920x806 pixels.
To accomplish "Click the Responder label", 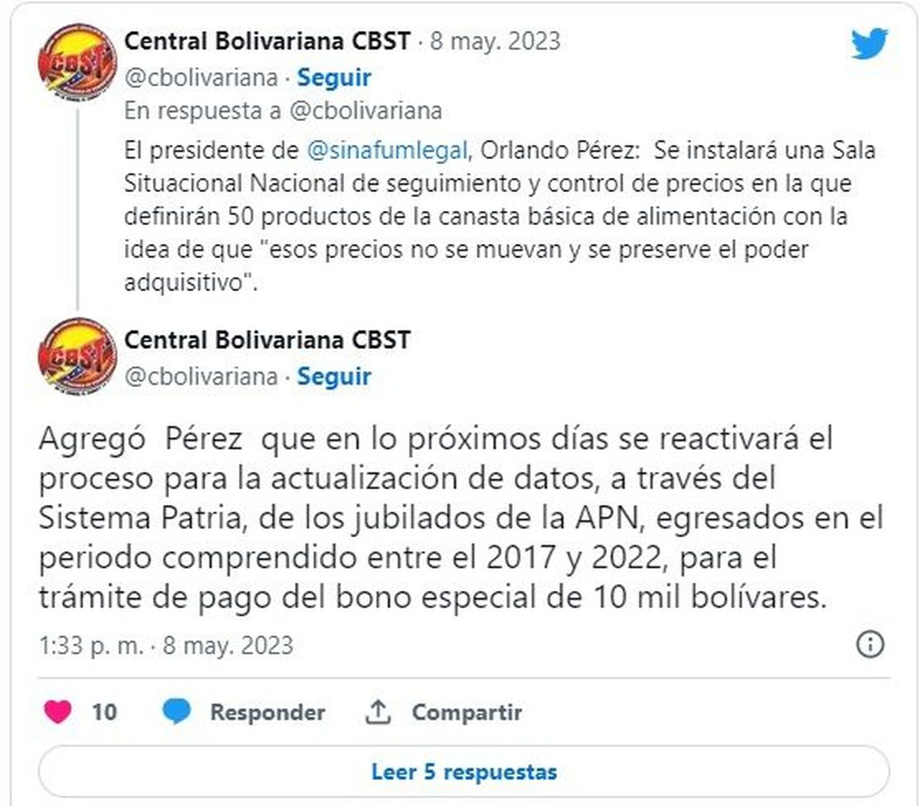I will tap(267, 712).
